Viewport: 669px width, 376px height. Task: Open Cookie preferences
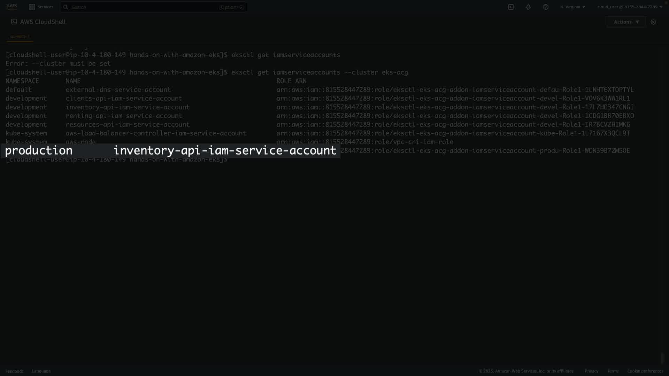pyautogui.click(x=645, y=371)
